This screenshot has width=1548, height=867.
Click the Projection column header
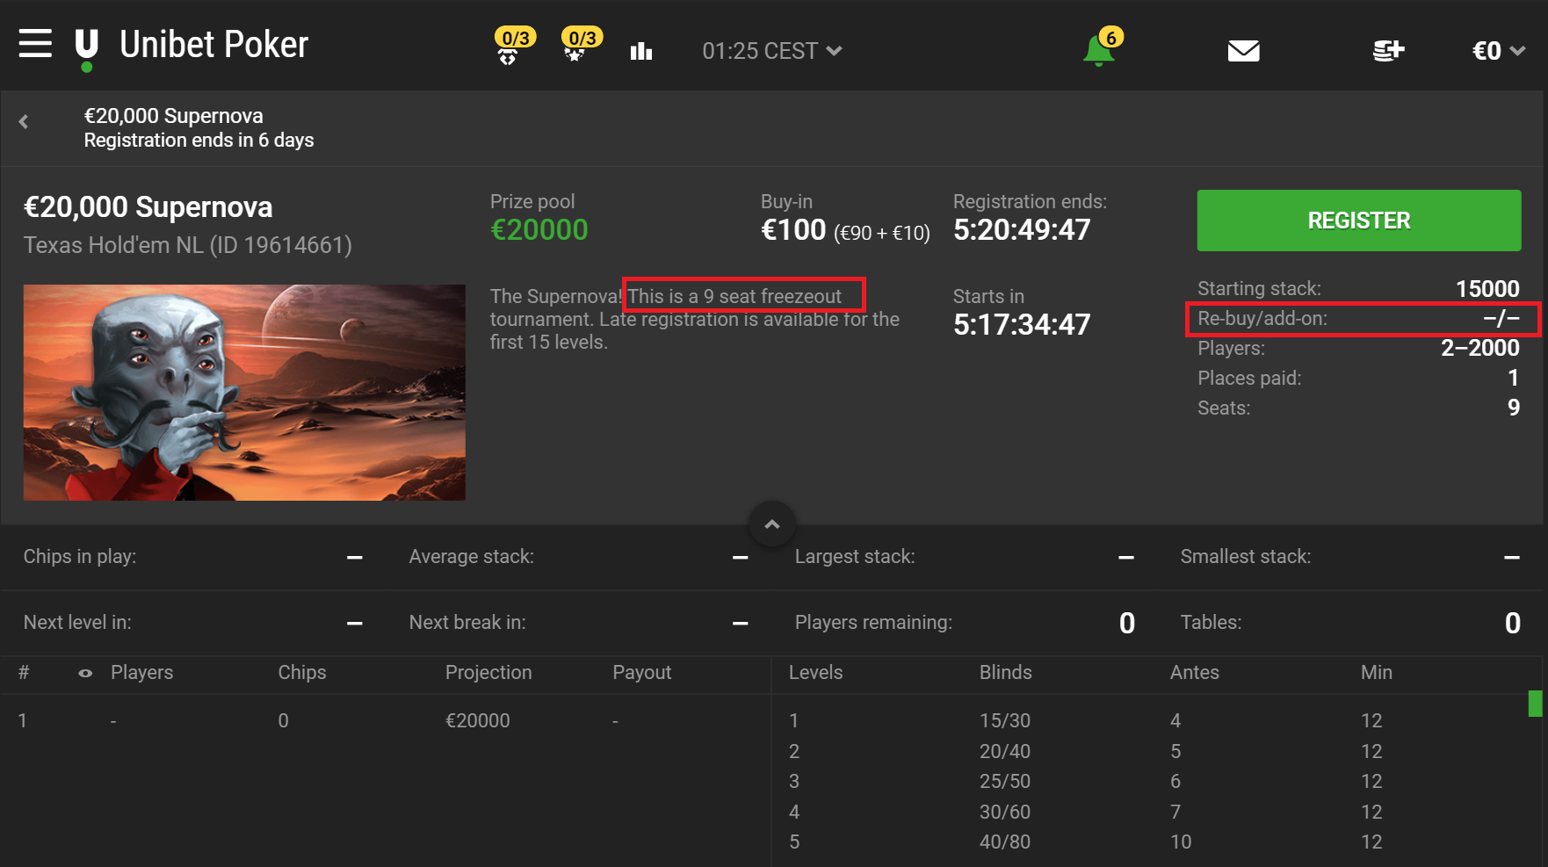(x=488, y=672)
